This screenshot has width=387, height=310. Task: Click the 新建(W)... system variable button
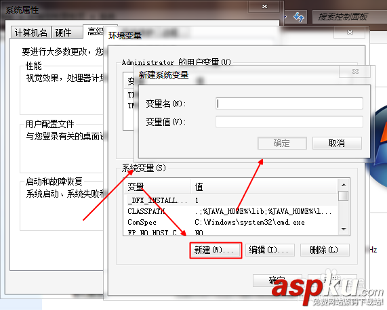pos(216,250)
